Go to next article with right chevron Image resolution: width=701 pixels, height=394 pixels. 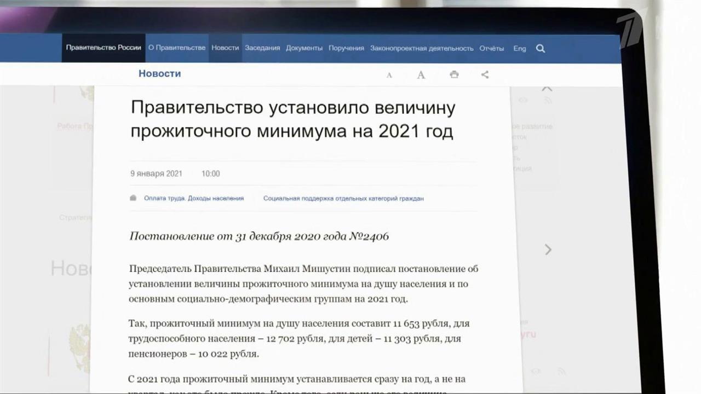coord(548,250)
